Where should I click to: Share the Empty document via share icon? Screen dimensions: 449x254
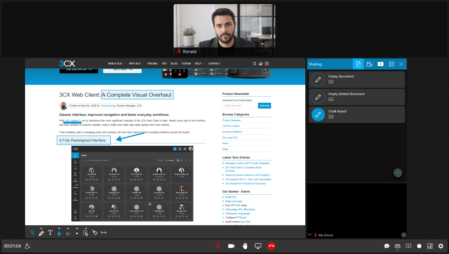(331, 82)
